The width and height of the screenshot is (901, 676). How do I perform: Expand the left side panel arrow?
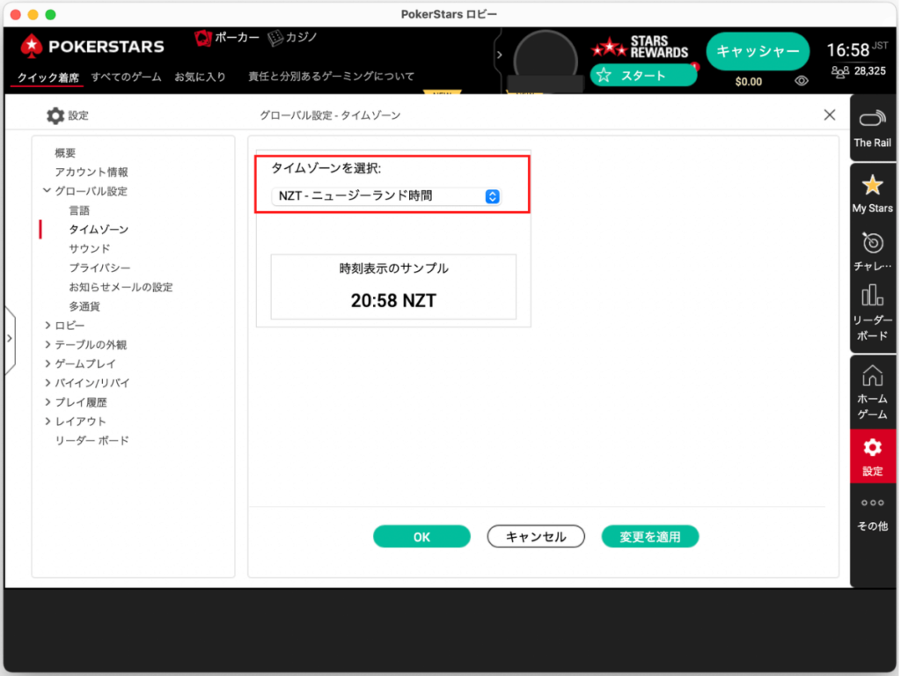click(9, 339)
